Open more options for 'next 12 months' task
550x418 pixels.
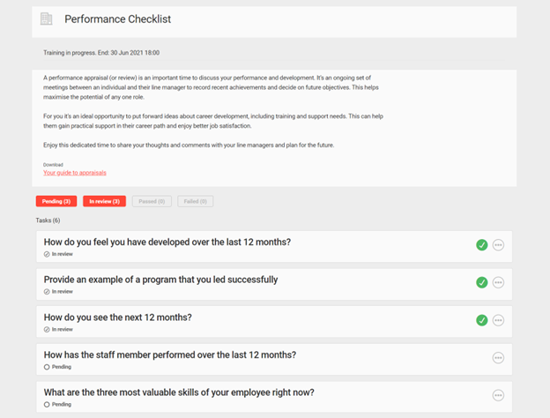[x=498, y=320]
